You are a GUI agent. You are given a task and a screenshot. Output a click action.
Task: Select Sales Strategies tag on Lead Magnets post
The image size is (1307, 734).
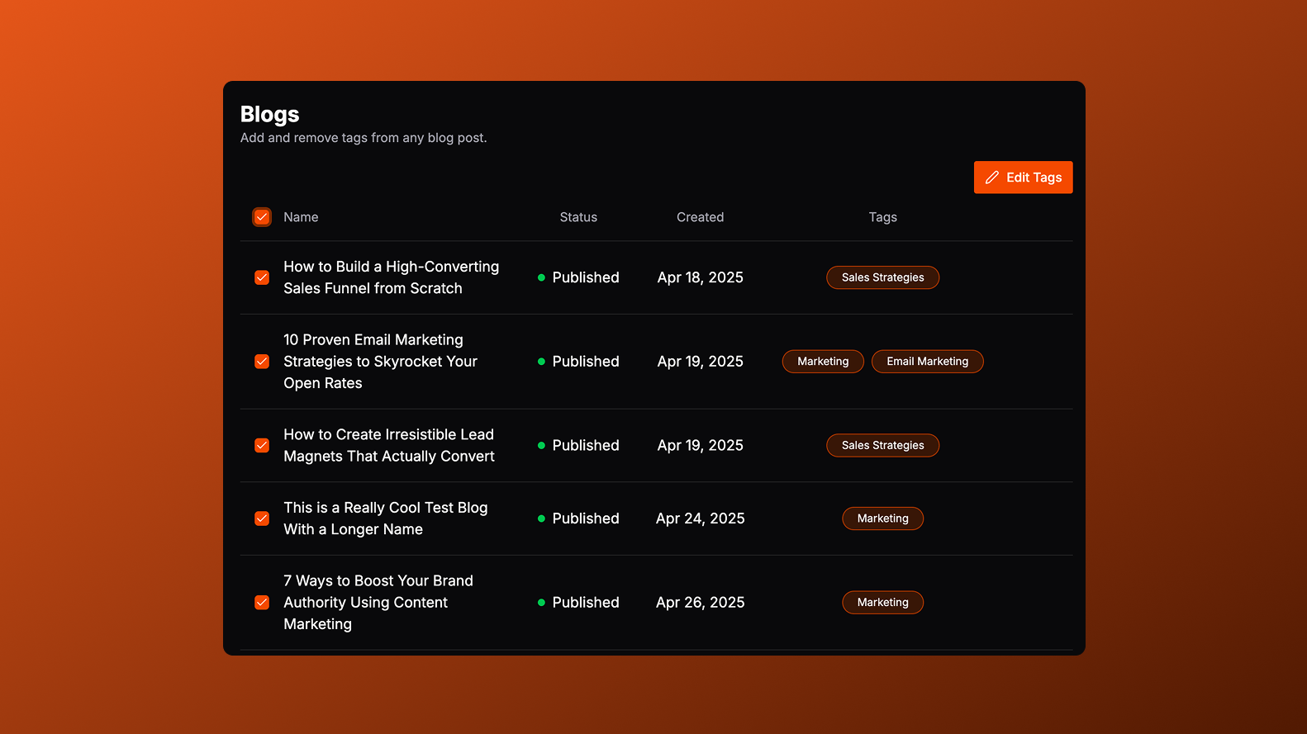882,446
